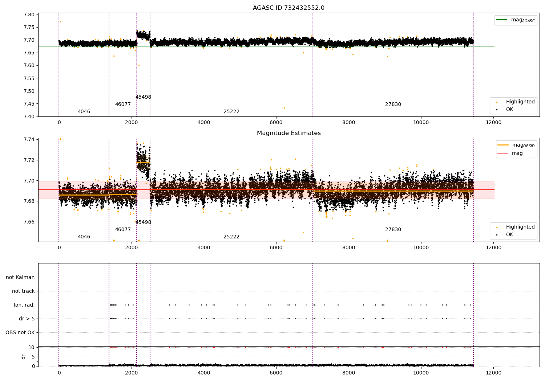This screenshot has width=545, height=381.
Task: Click the 45498 label in the middle plot
Action: [143, 222]
